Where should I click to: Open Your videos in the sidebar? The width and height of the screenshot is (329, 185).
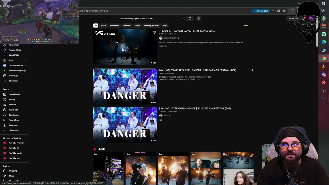click(14, 120)
